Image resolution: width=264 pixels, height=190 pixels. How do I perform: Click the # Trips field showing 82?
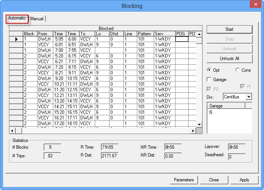(52, 155)
